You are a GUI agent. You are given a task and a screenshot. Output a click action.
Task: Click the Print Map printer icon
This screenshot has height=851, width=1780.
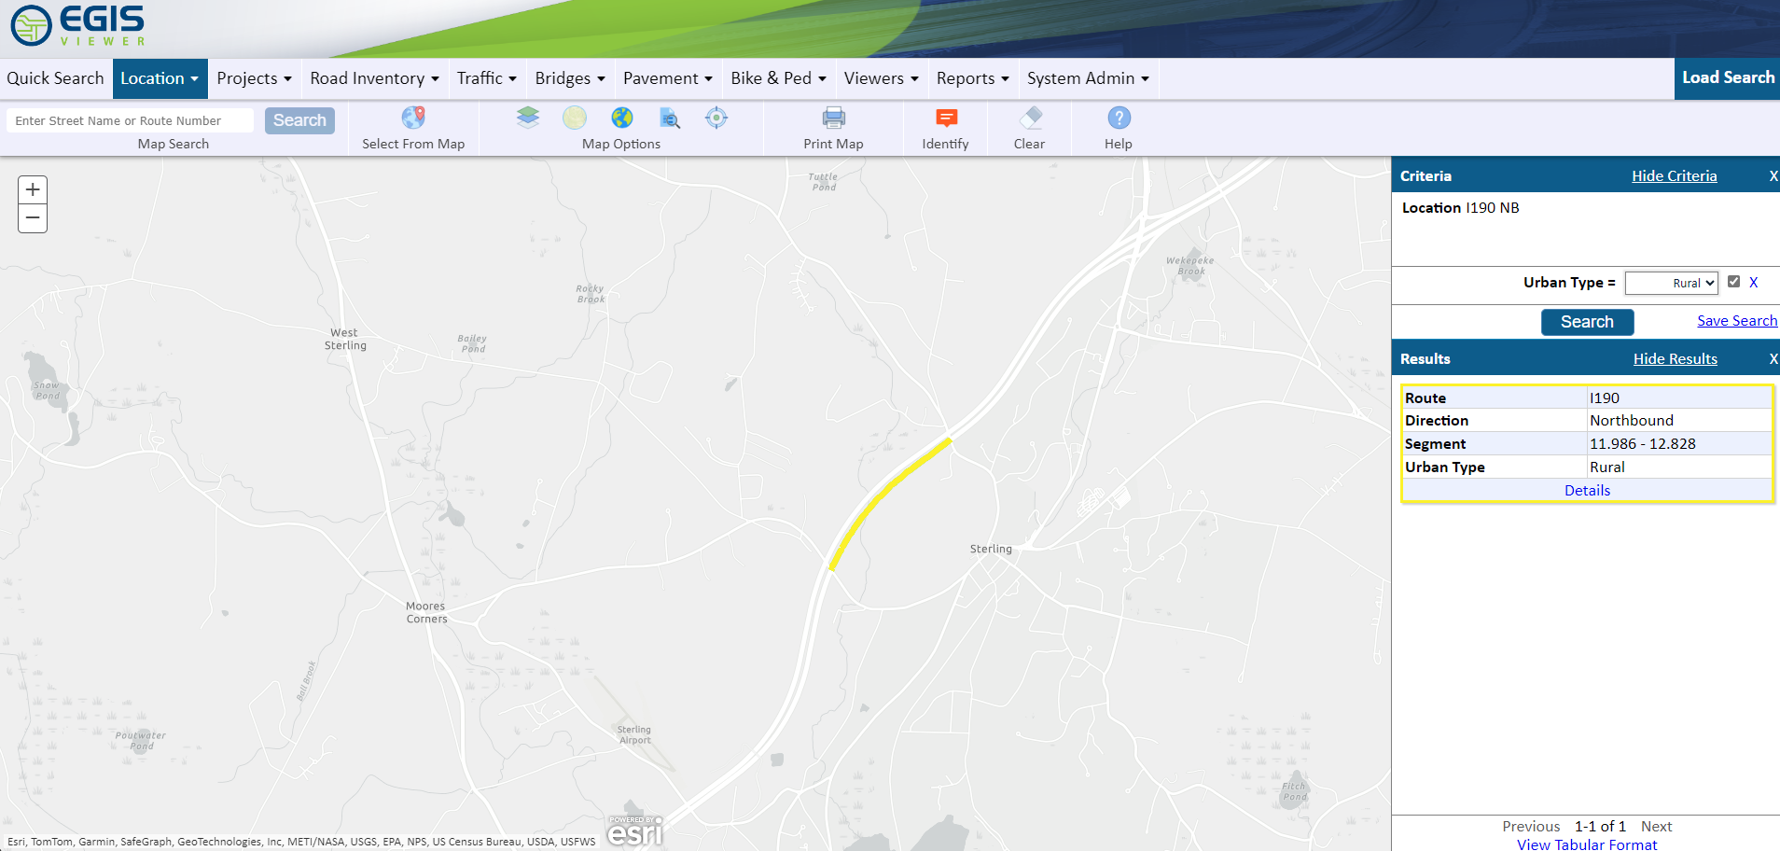click(832, 119)
